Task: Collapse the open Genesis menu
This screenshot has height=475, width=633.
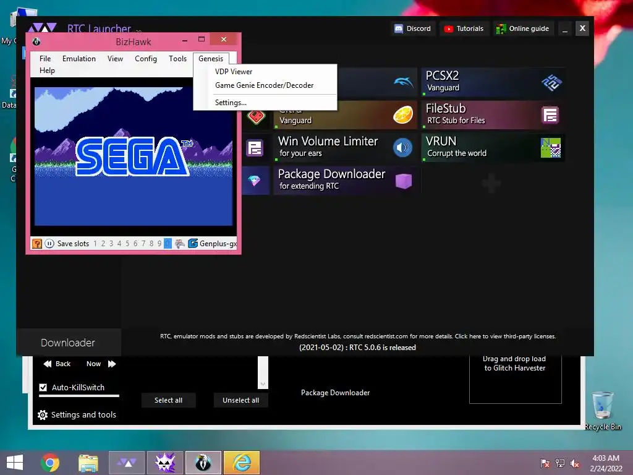Action: click(211, 59)
